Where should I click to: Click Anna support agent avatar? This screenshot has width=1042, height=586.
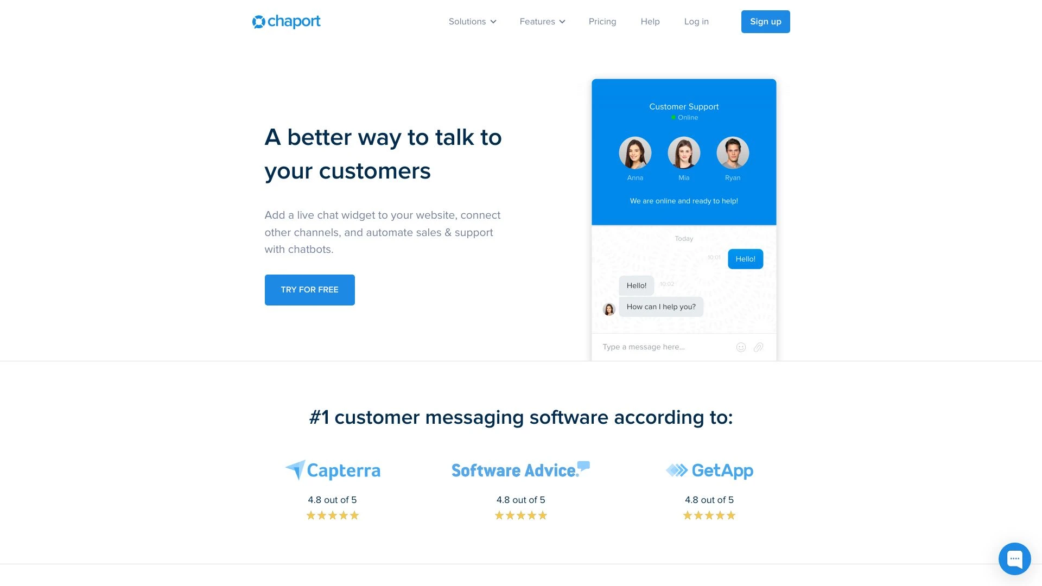(635, 152)
